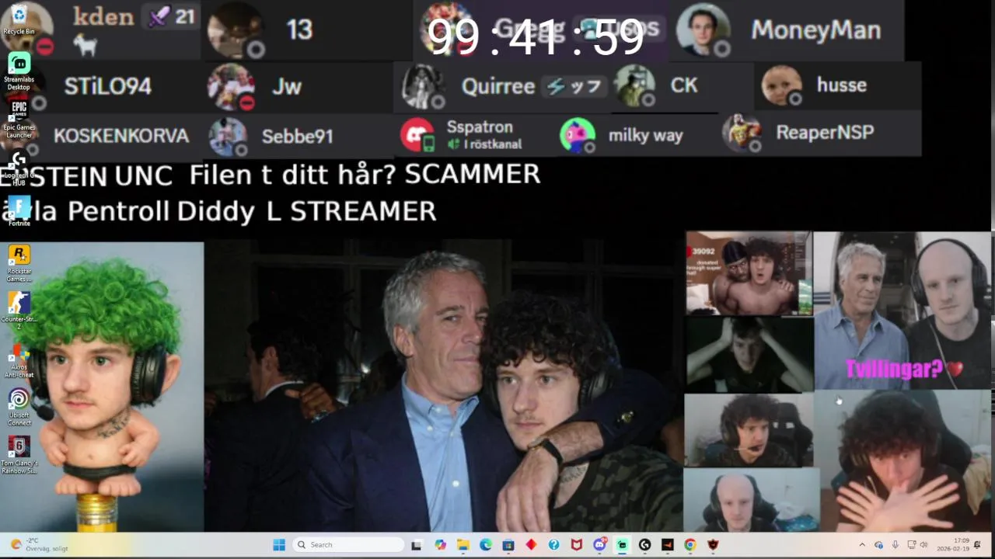Click the green-haired bobblehead image

click(x=102, y=387)
